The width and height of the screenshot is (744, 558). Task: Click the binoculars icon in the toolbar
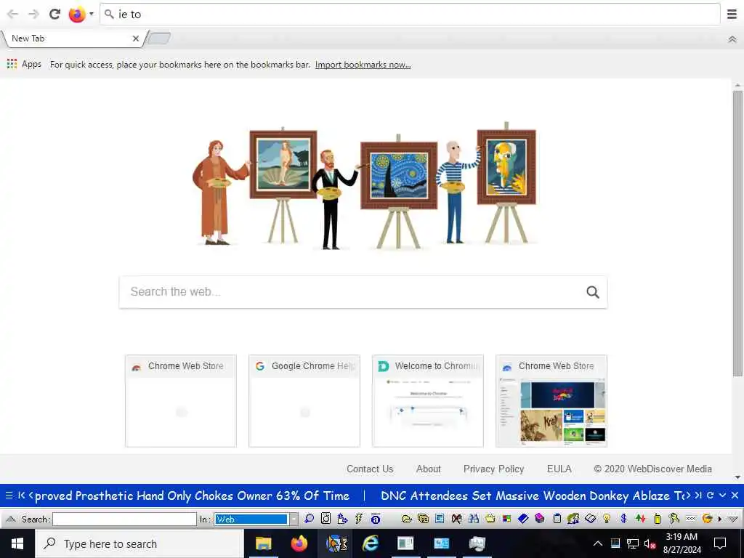[473, 519]
